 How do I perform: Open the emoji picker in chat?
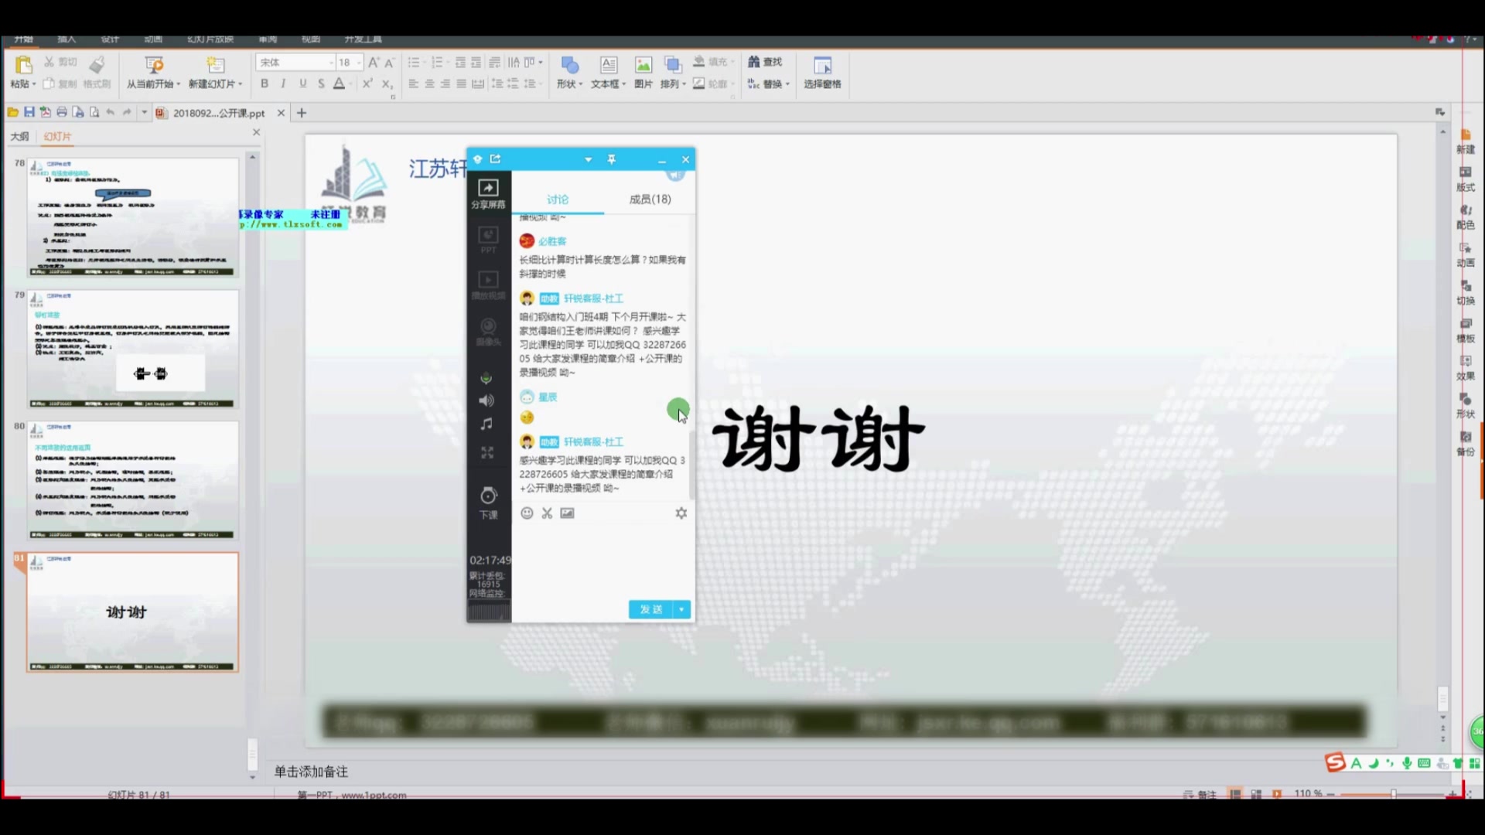click(x=527, y=513)
